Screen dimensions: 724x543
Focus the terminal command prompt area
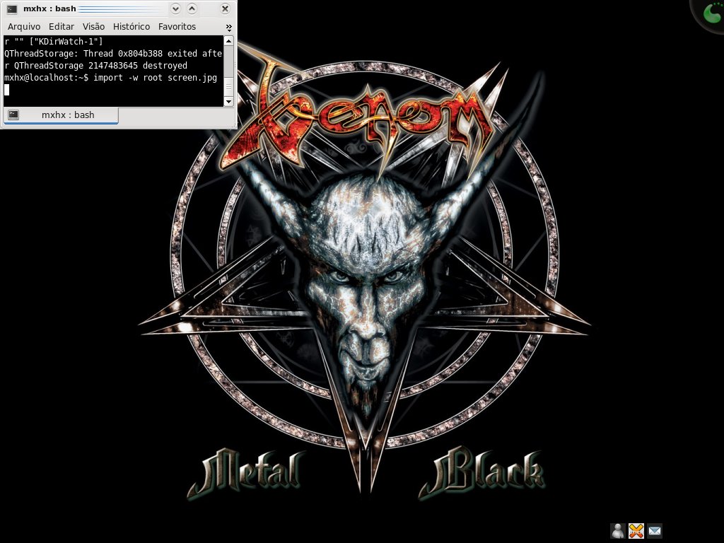114,71
